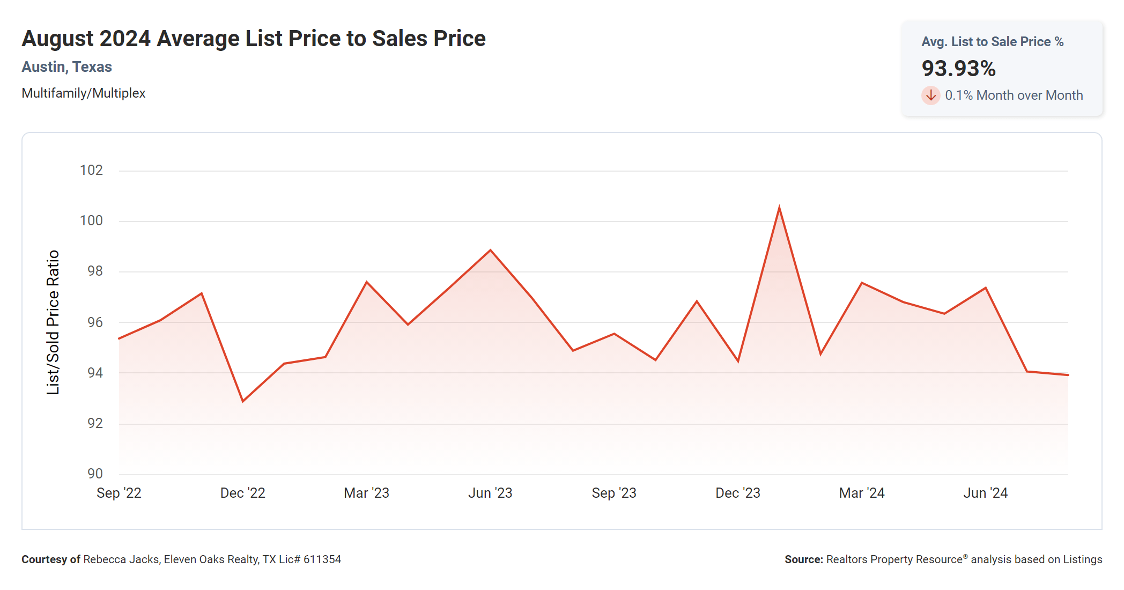Image resolution: width=1124 pixels, height=590 pixels.
Task: Click the red down-arrow month-over-month icon
Action: tap(930, 95)
